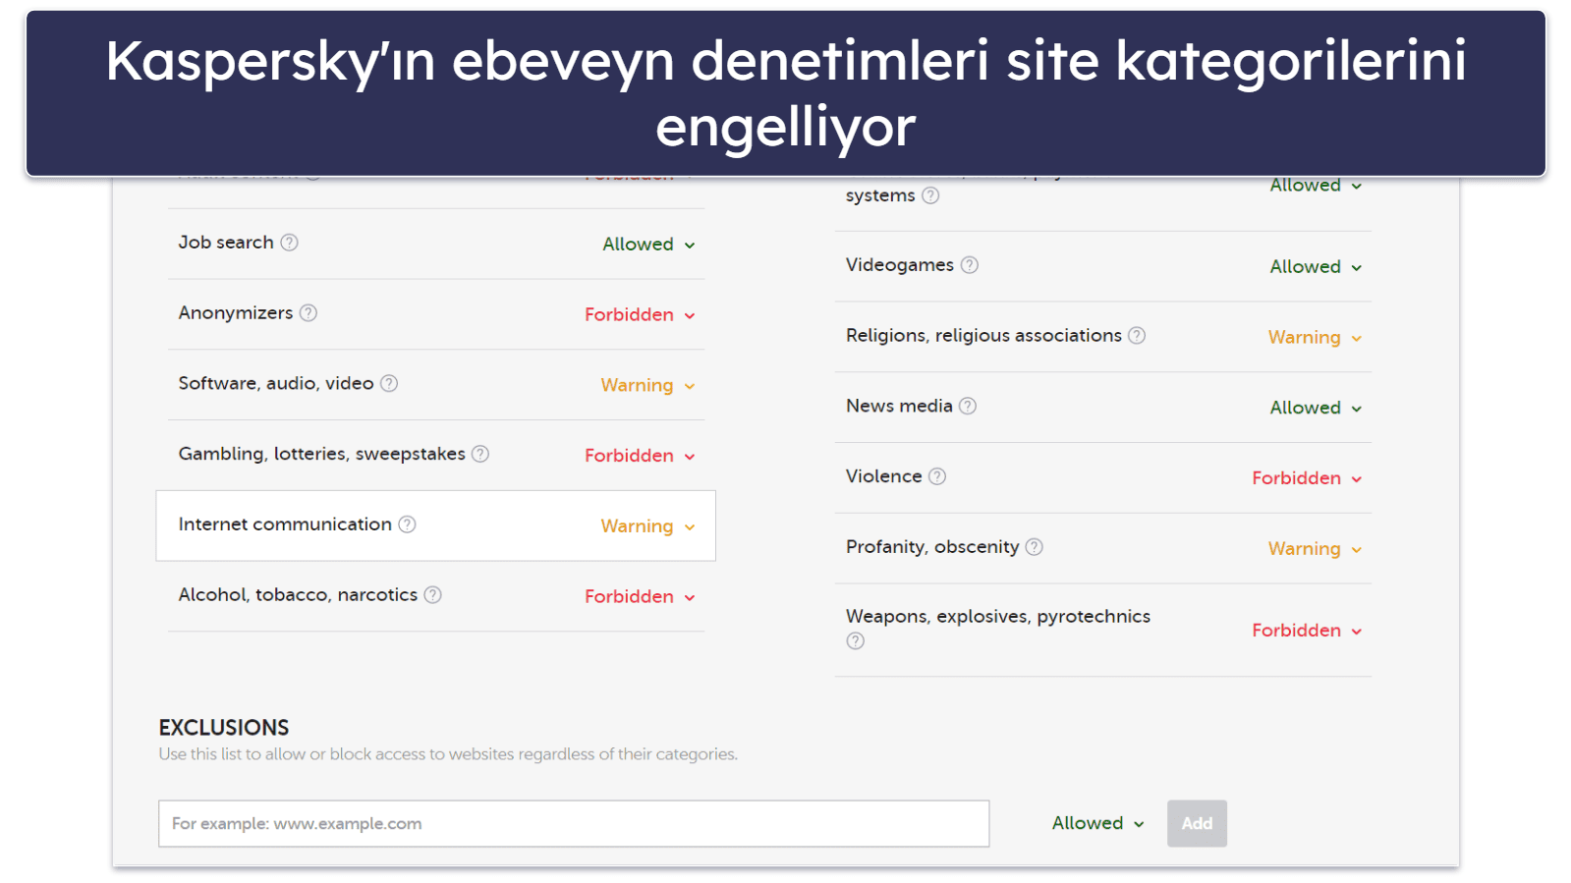Focus the exclusion website URL field

pos(574,823)
